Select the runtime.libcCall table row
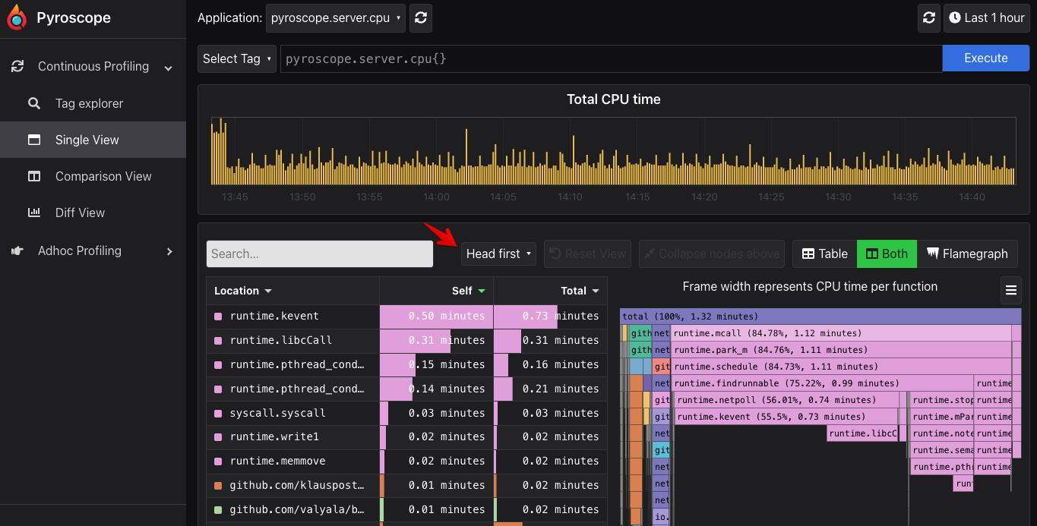Viewport: 1037px width, 526px height. (406, 340)
